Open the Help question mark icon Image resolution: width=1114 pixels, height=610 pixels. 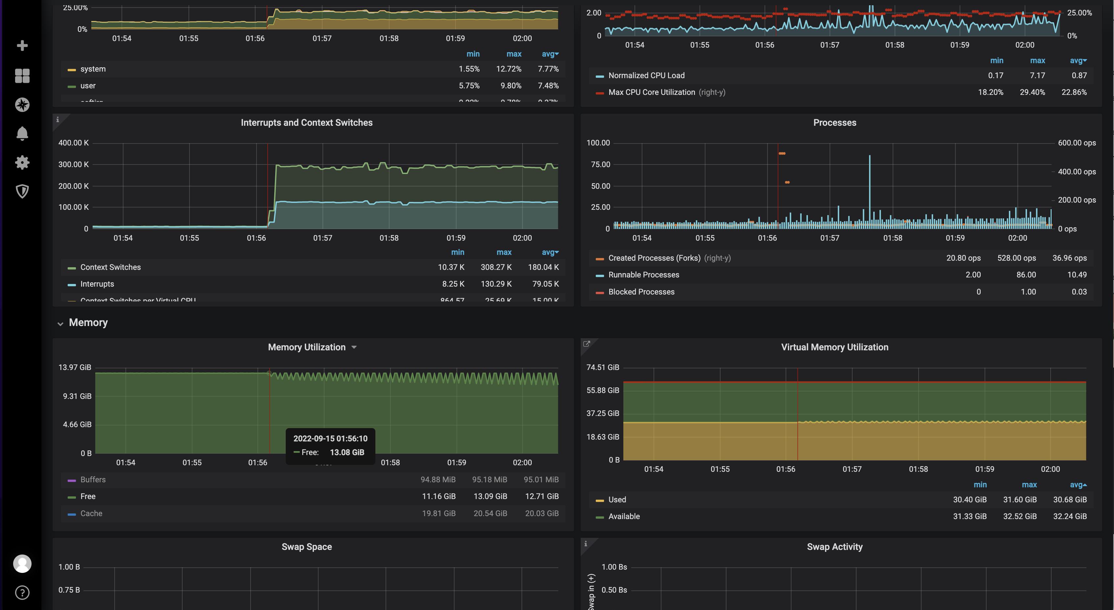(22, 593)
